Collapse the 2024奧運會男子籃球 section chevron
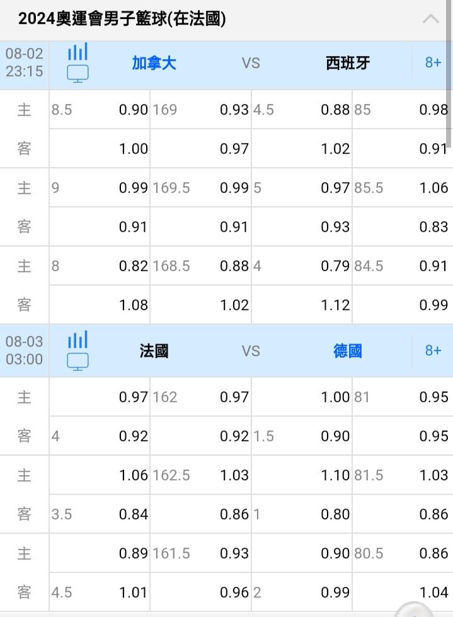The height and width of the screenshot is (617, 453). pyautogui.click(x=430, y=19)
